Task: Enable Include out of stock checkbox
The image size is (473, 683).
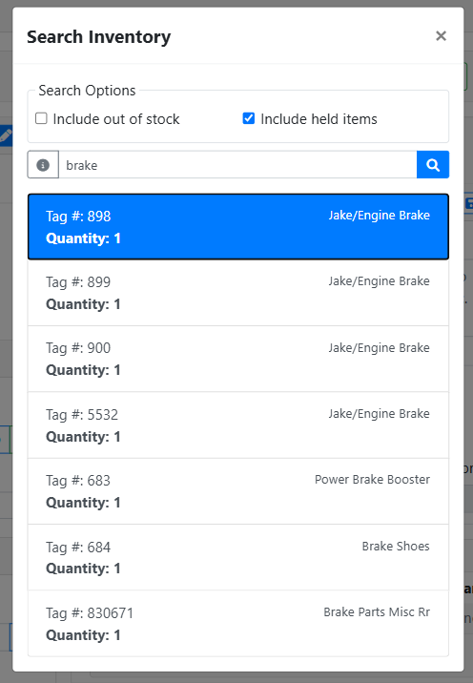Action: [x=41, y=118]
